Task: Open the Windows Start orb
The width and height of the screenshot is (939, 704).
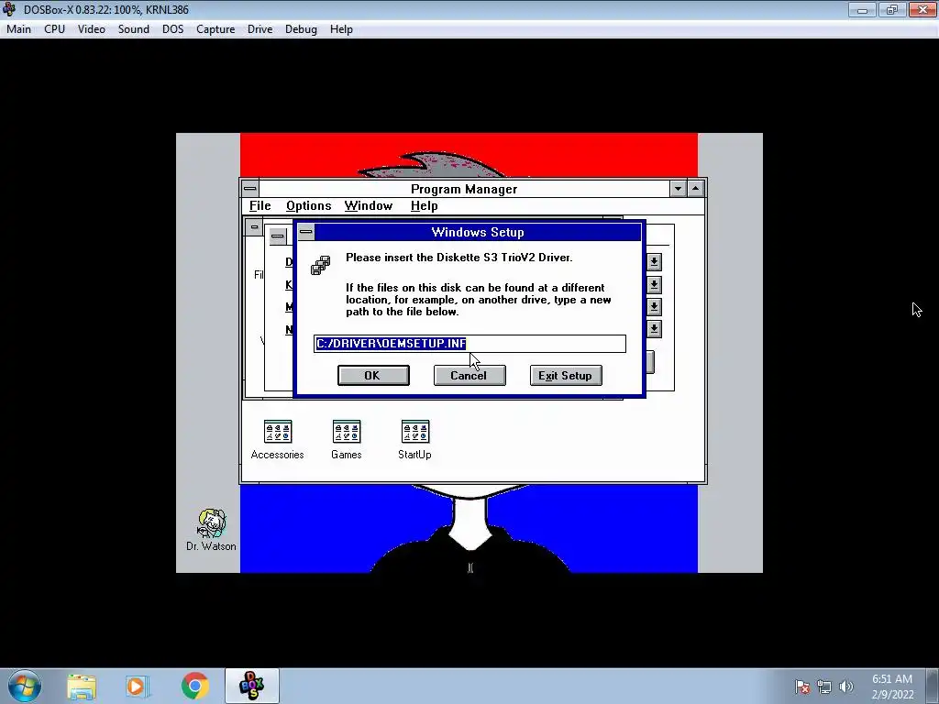Action: point(25,686)
